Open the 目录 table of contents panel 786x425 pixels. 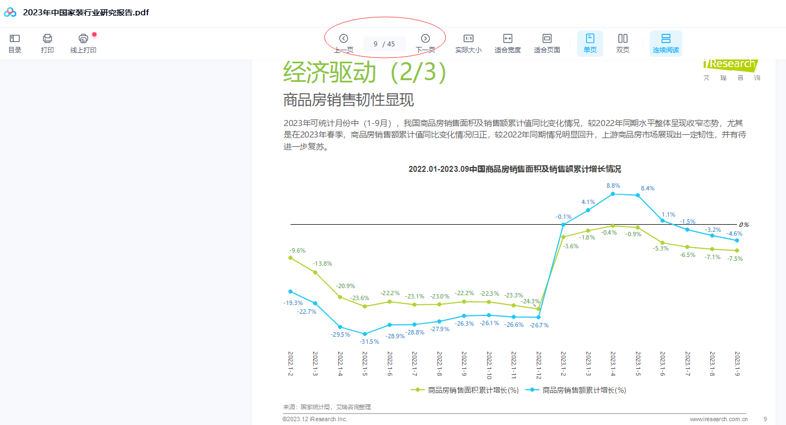(14, 43)
